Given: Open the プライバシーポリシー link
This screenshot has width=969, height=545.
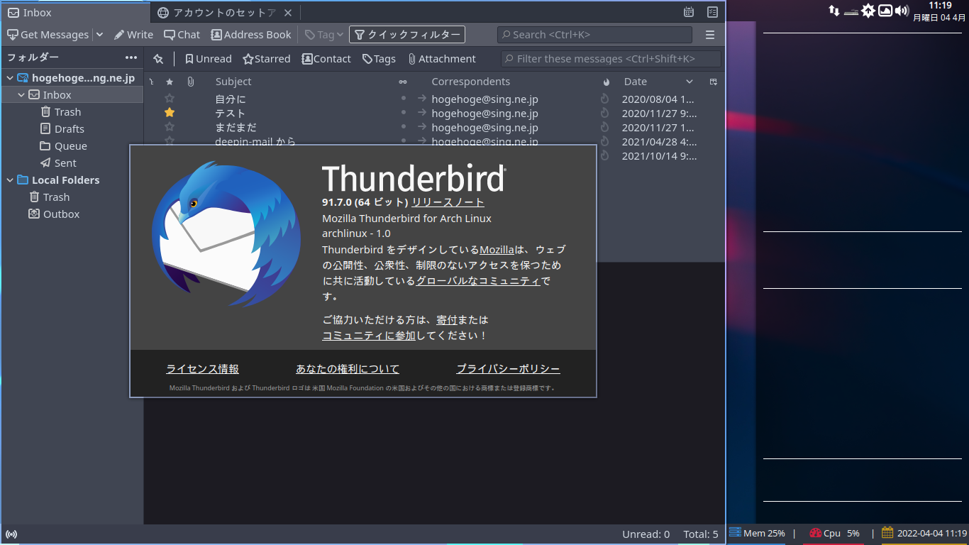Looking at the screenshot, I should click(508, 369).
